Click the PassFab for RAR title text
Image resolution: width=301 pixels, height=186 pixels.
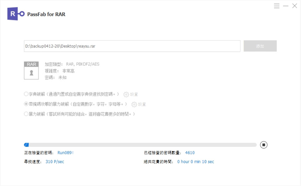[46, 14]
